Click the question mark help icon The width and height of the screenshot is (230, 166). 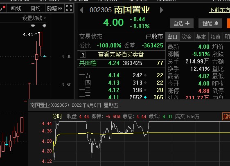(x=83, y=55)
